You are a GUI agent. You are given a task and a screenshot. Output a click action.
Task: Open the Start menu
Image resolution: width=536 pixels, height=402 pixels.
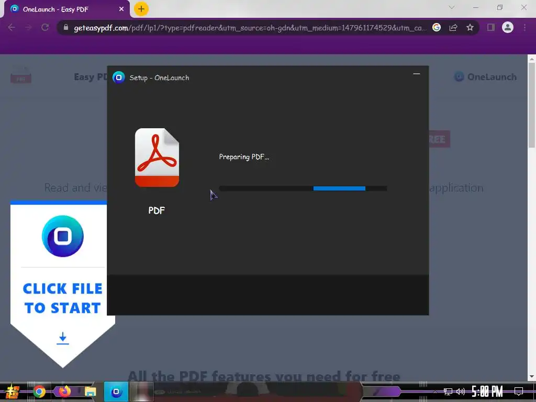point(12,392)
